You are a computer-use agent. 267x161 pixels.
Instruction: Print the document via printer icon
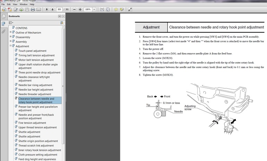pyautogui.click(x=33, y=9)
